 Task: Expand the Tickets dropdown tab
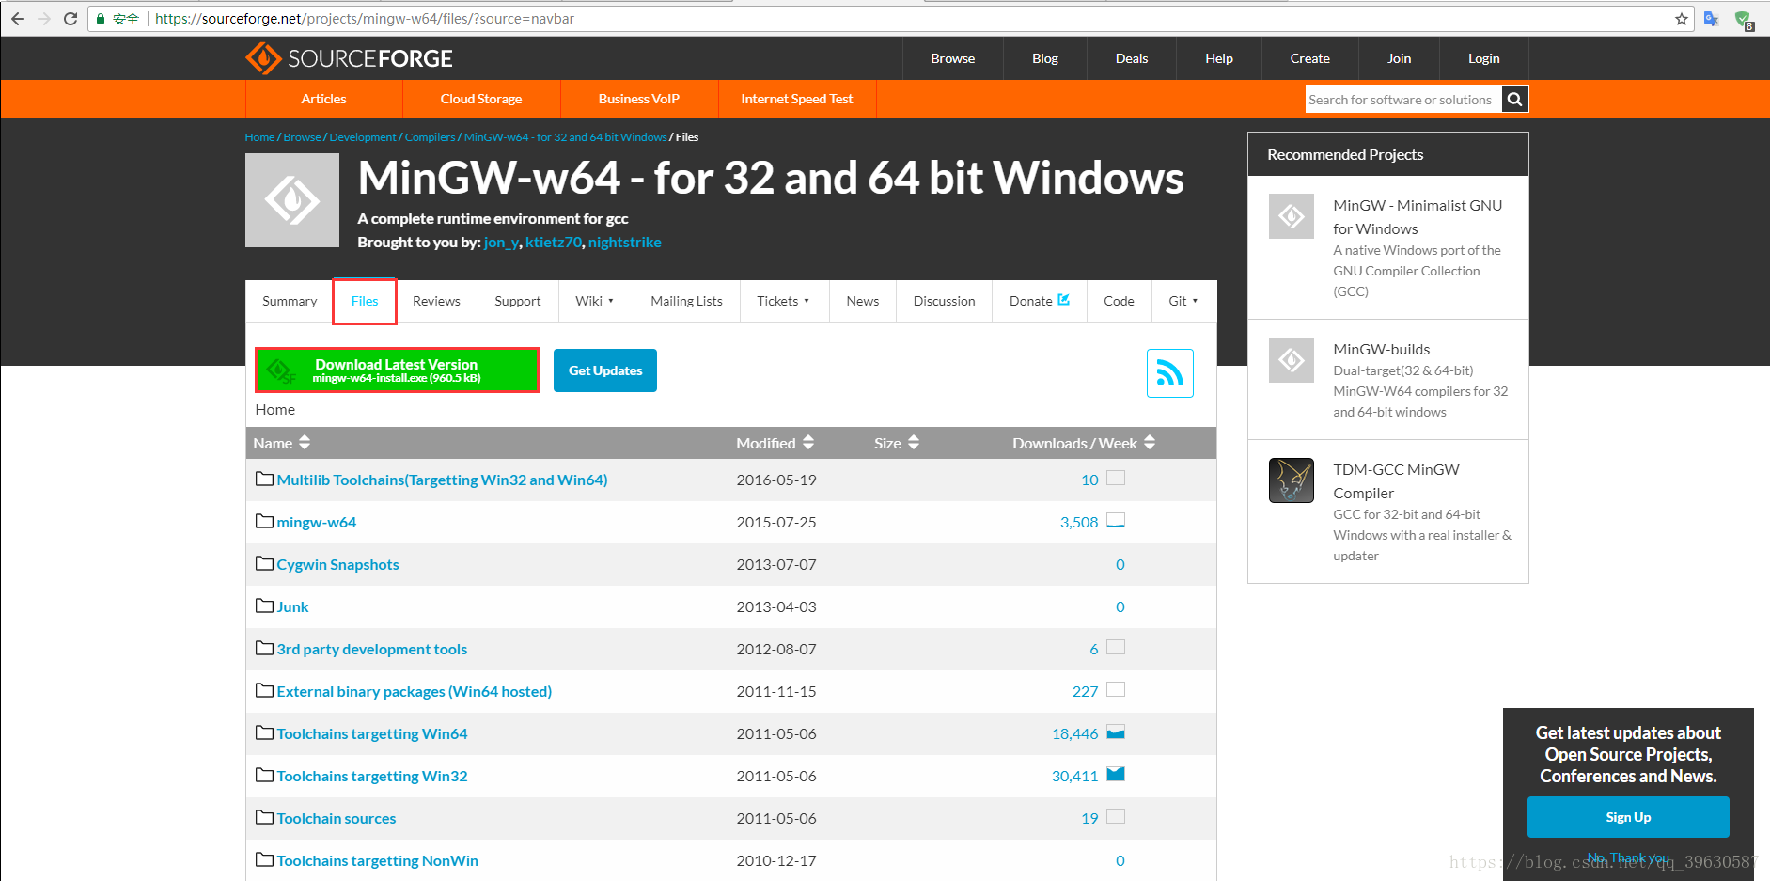point(784,301)
